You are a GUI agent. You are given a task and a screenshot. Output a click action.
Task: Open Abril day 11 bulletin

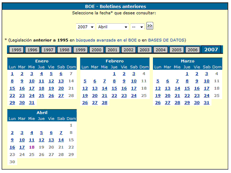[32, 140]
